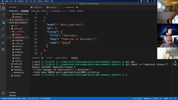178x100 pixels.
Task: Select the Terminal panel tab
Action: (74, 58)
